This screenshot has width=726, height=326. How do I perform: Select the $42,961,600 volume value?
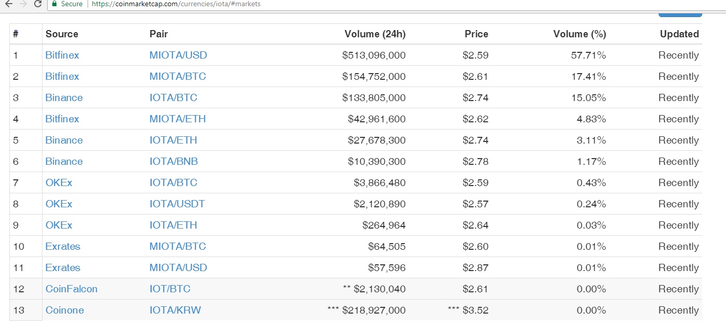click(x=377, y=119)
